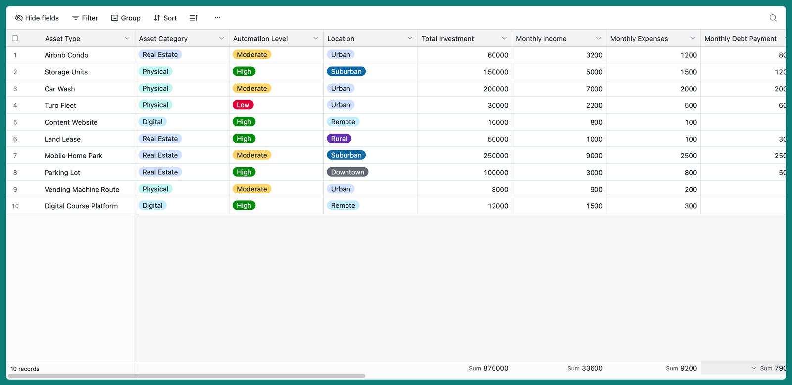Image resolution: width=792 pixels, height=385 pixels.
Task: Expand the Total Investment column menu
Action: [504, 38]
